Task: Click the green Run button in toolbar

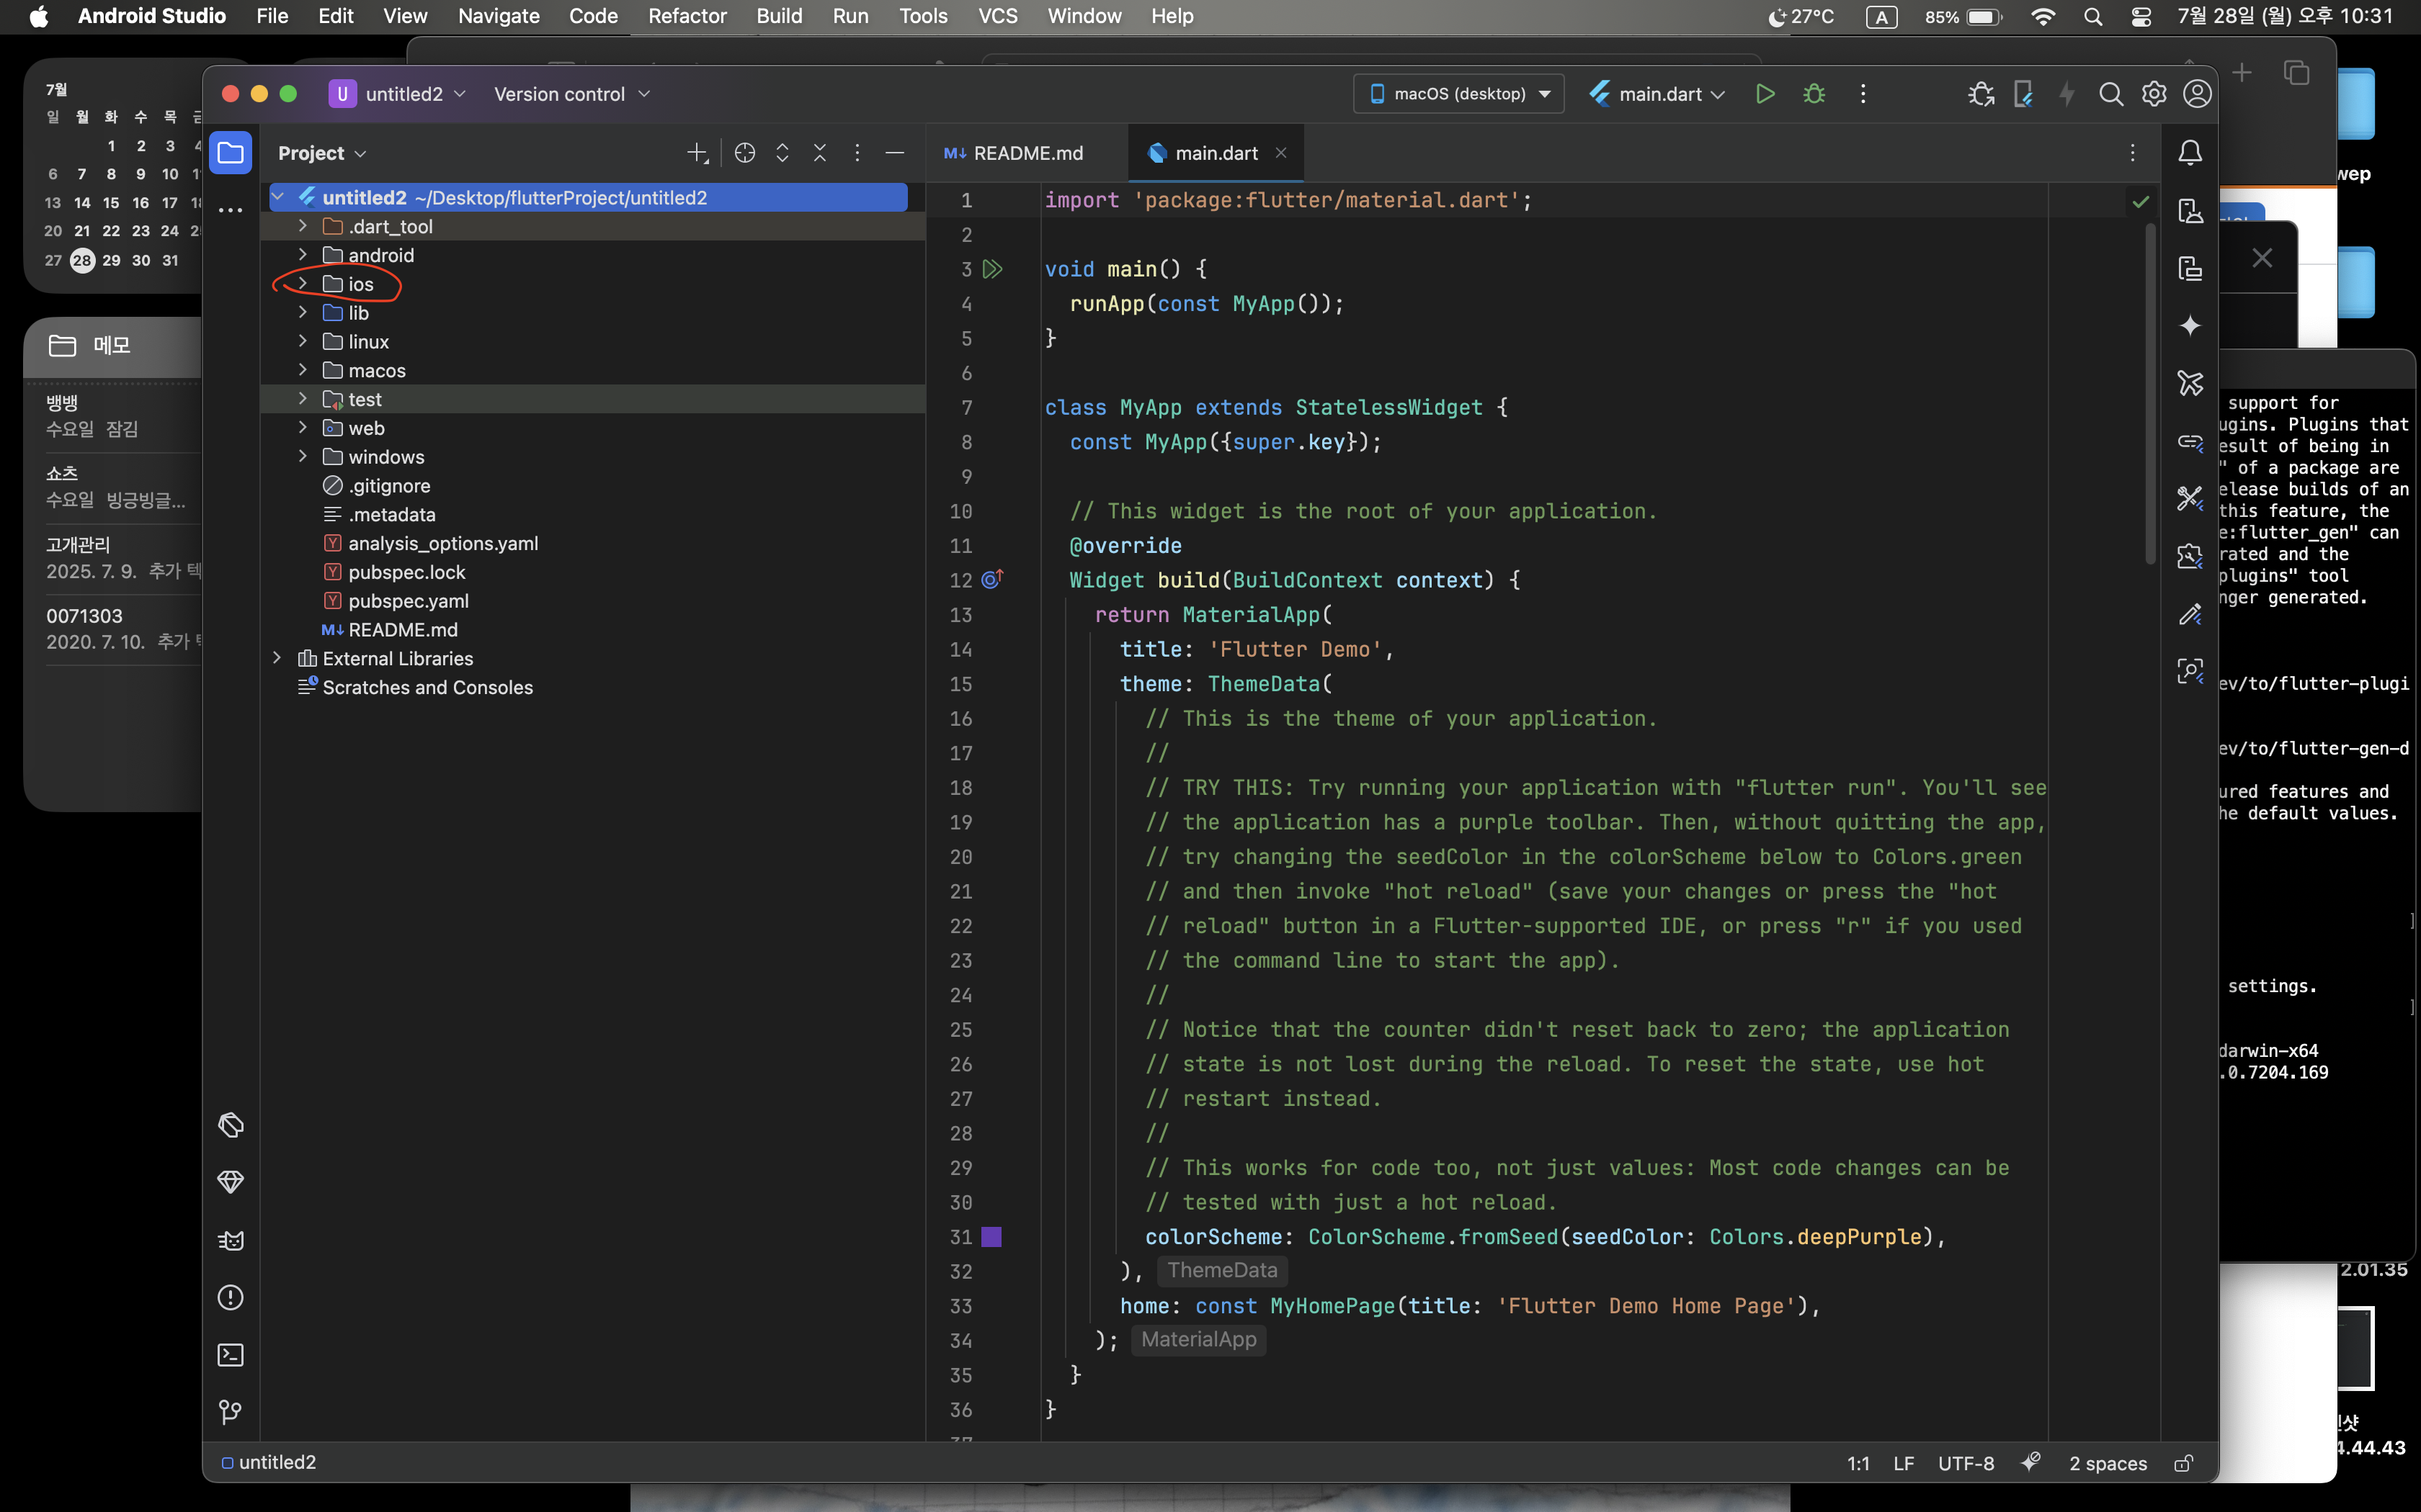Action: [x=1765, y=94]
